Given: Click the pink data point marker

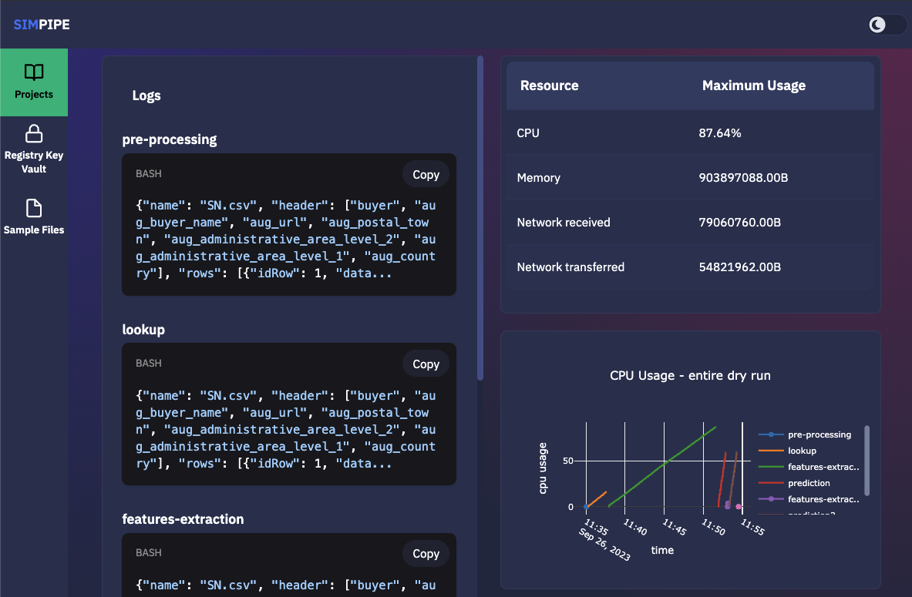Looking at the screenshot, I should pyautogui.click(x=739, y=507).
